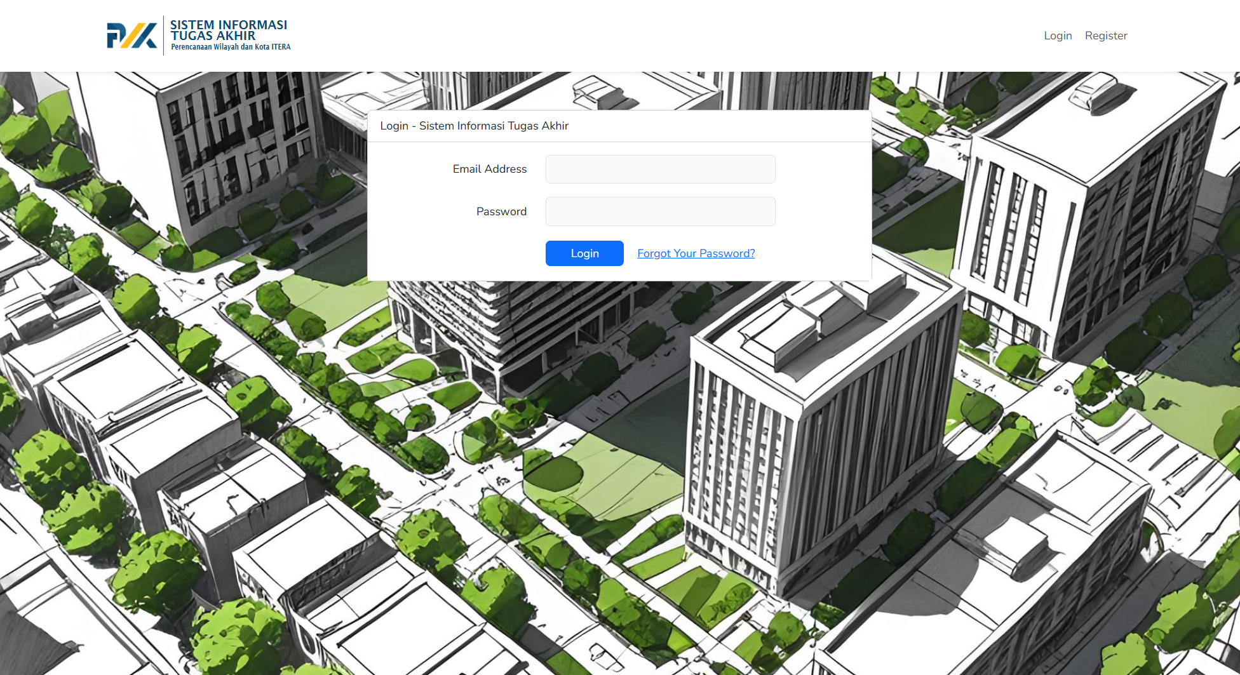
Task: Click the 'Login - Sistem Informasi Tugas Akhir' card header
Action: click(x=474, y=126)
